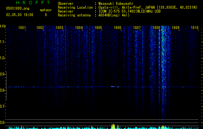Click the Observer label
Screen dimensions: 203x129
(x=66, y=4)
